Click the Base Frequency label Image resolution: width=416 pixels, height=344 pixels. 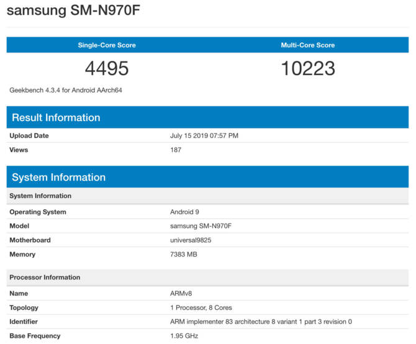pyautogui.click(x=35, y=336)
